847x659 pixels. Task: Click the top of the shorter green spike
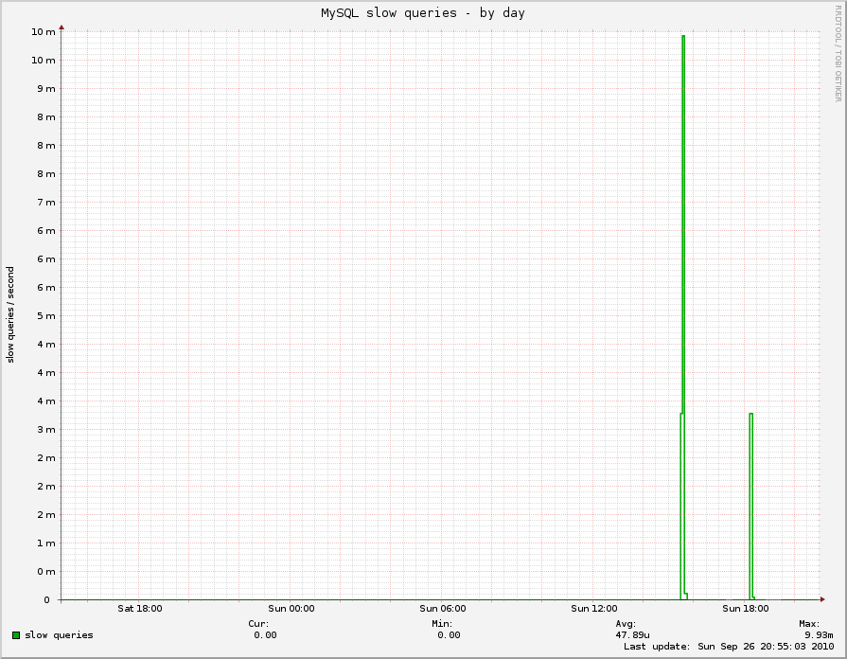[750, 414]
